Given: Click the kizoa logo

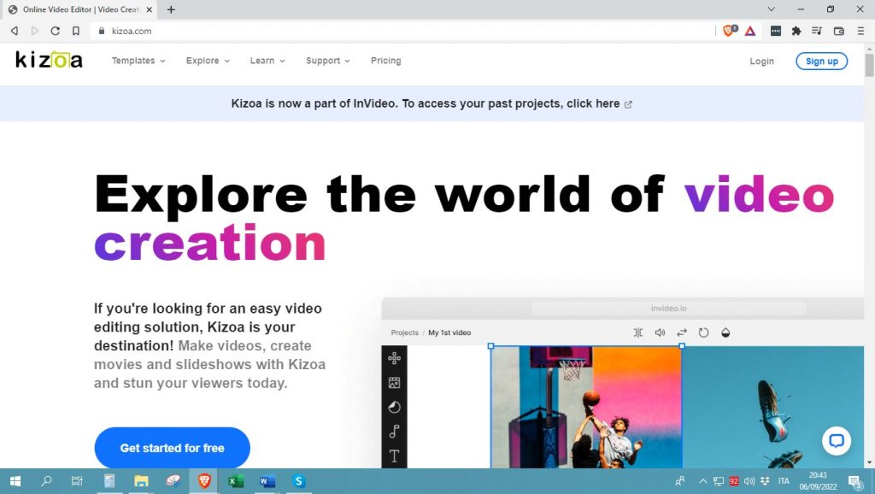Looking at the screenshot, I should tap(48, 60).
